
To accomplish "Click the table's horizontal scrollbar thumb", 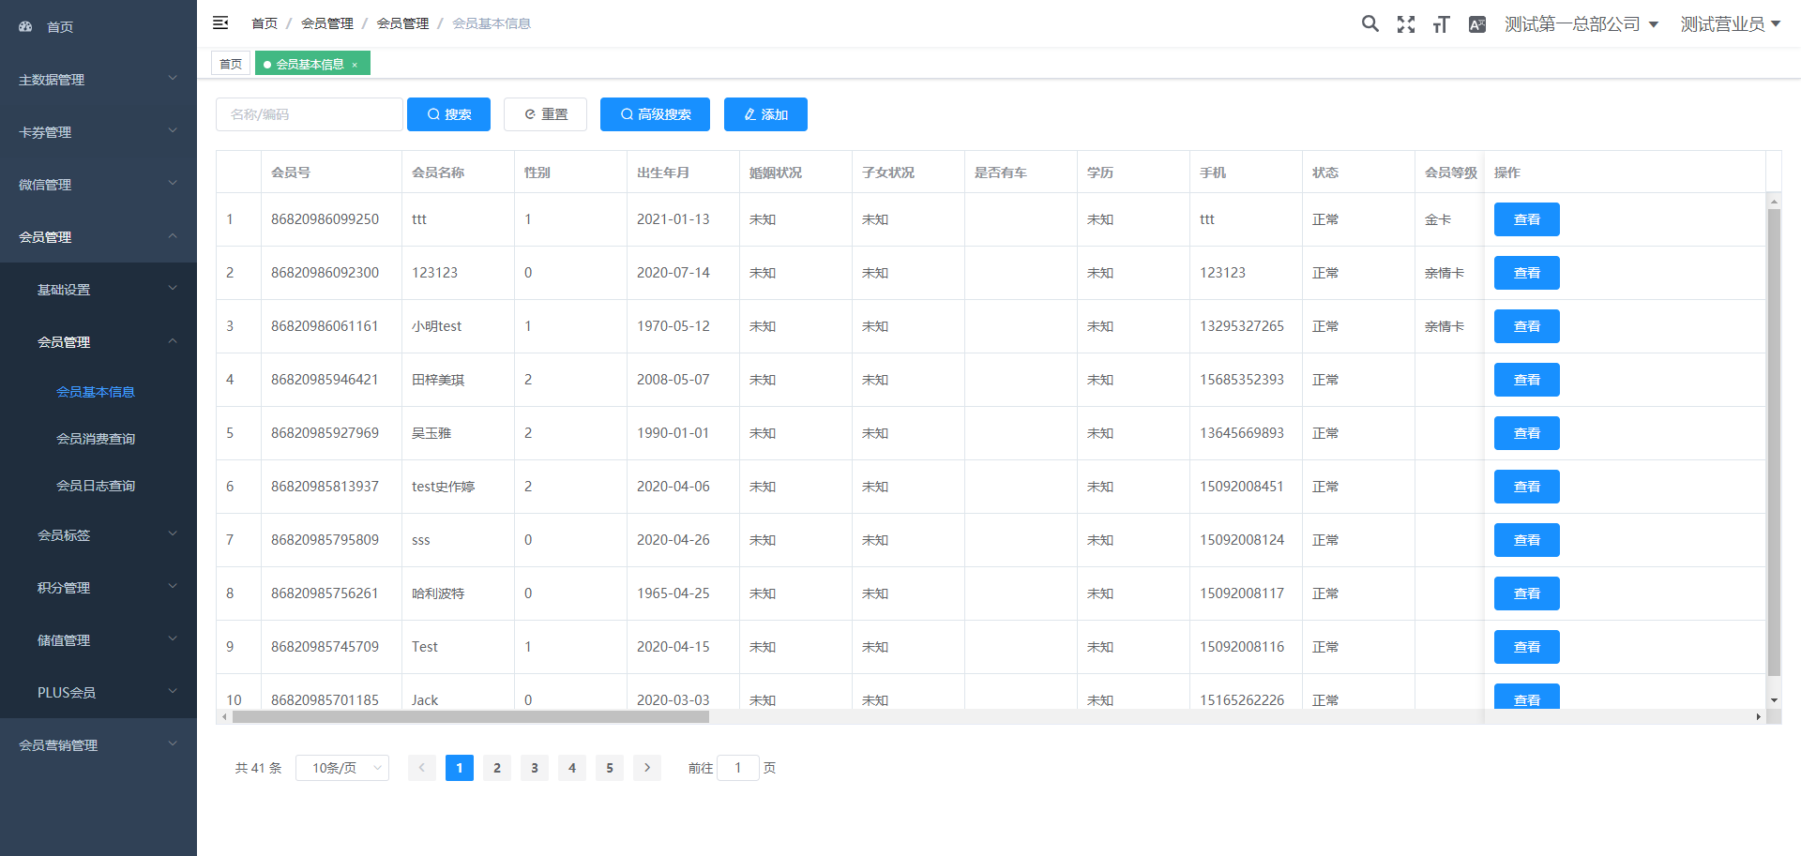I will click(x=471, y=716).
